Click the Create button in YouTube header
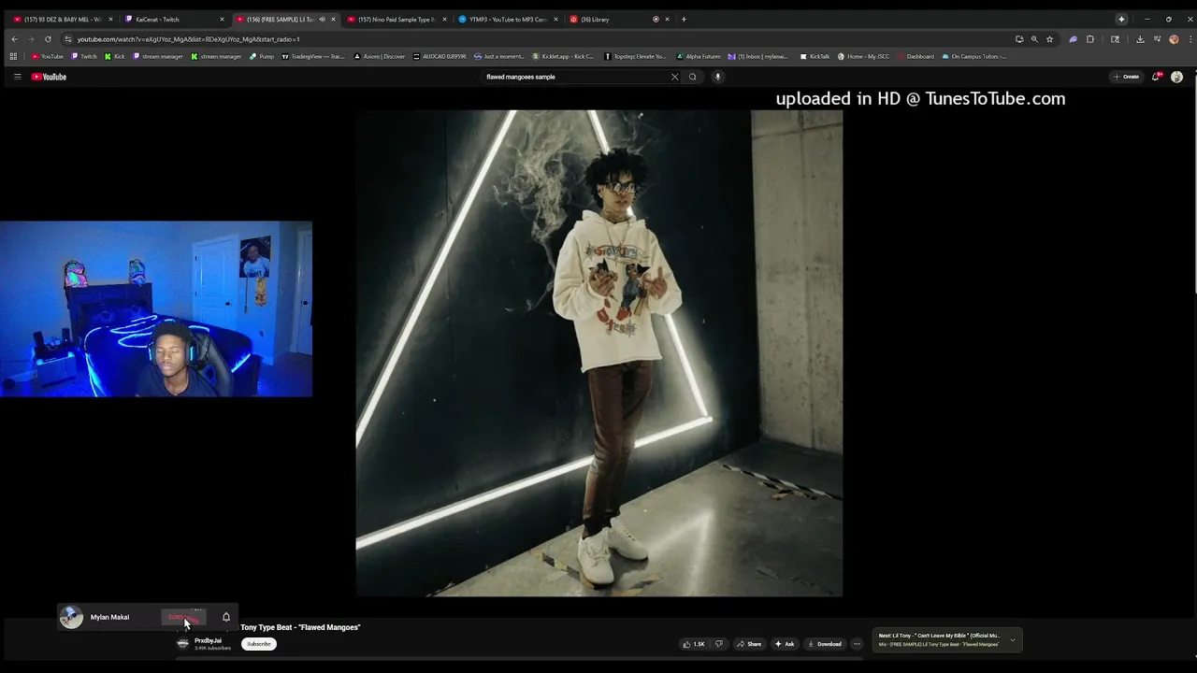 coord(1126,77)
